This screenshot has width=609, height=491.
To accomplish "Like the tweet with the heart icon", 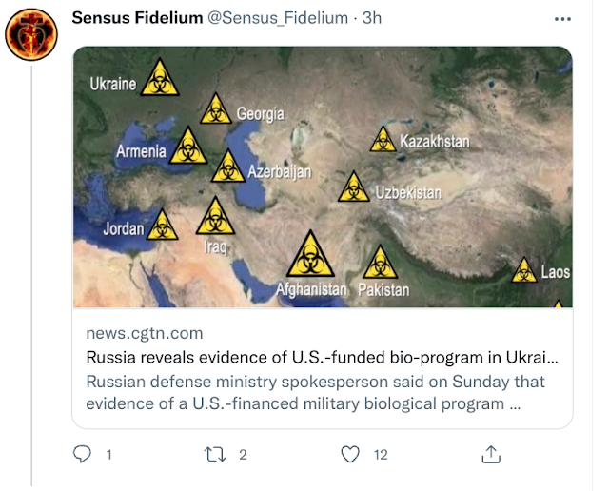I will pos(350,454).
